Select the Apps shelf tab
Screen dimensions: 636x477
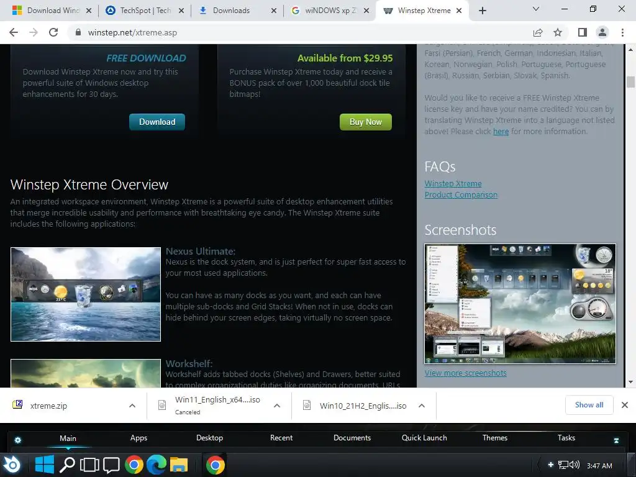tap(139, 438)
